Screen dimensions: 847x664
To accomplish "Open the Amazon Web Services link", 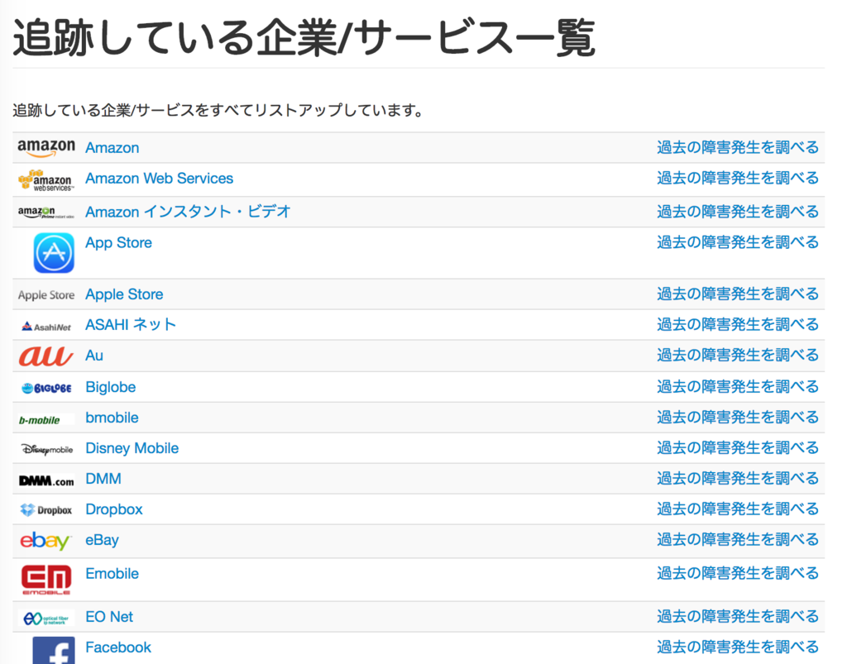I will (x=160, y=179).
